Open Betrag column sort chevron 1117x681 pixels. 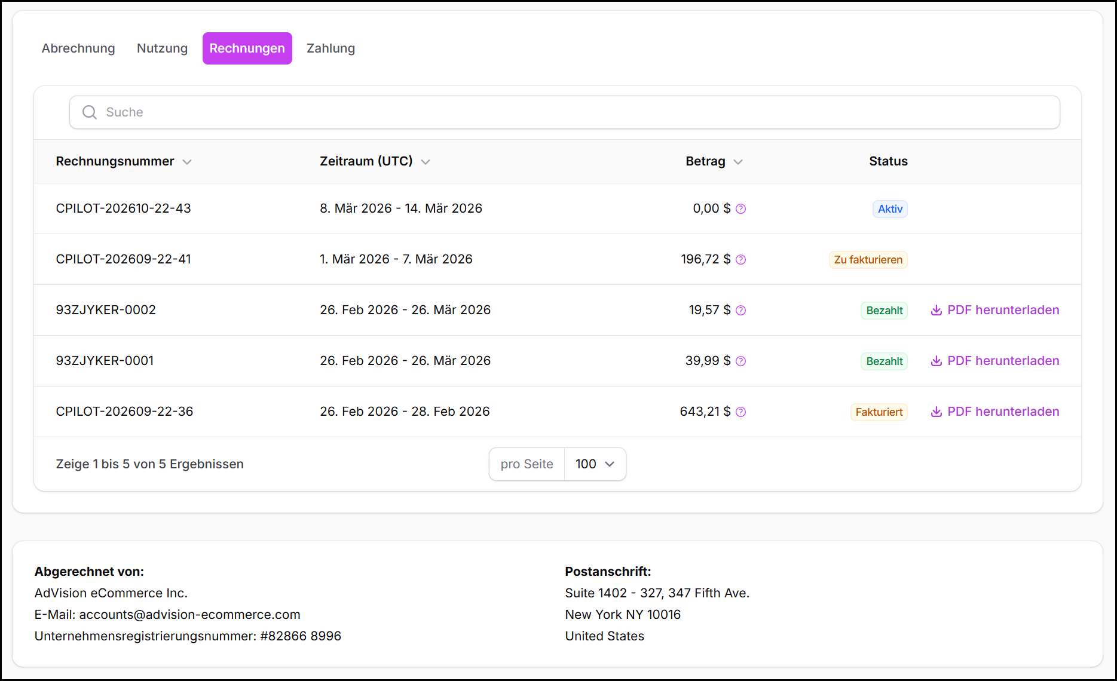point(738,162)
